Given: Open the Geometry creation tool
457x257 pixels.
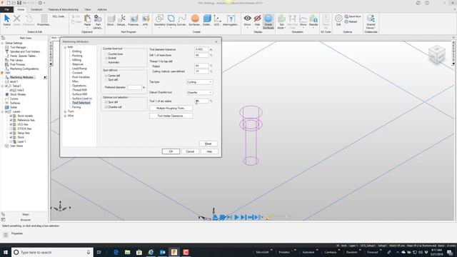Looking at the screenshot, I should (x=159, y=21).
